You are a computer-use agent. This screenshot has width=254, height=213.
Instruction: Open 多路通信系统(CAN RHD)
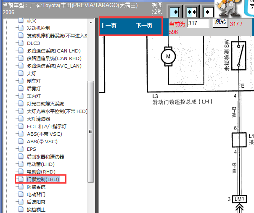coord(54,58)
